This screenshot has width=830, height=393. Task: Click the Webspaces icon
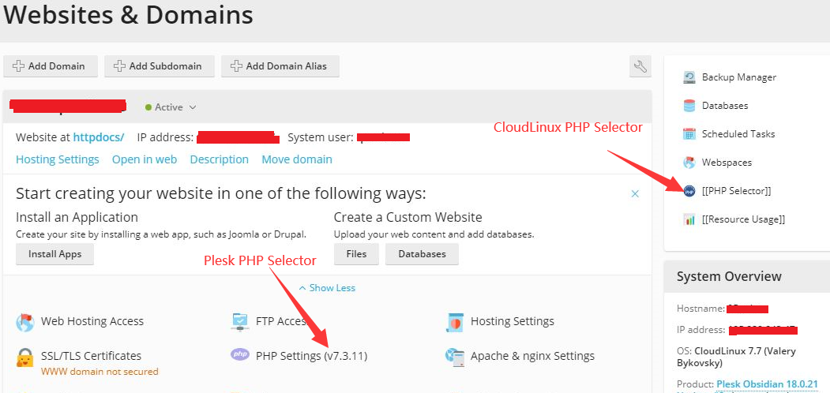(689, 163)
